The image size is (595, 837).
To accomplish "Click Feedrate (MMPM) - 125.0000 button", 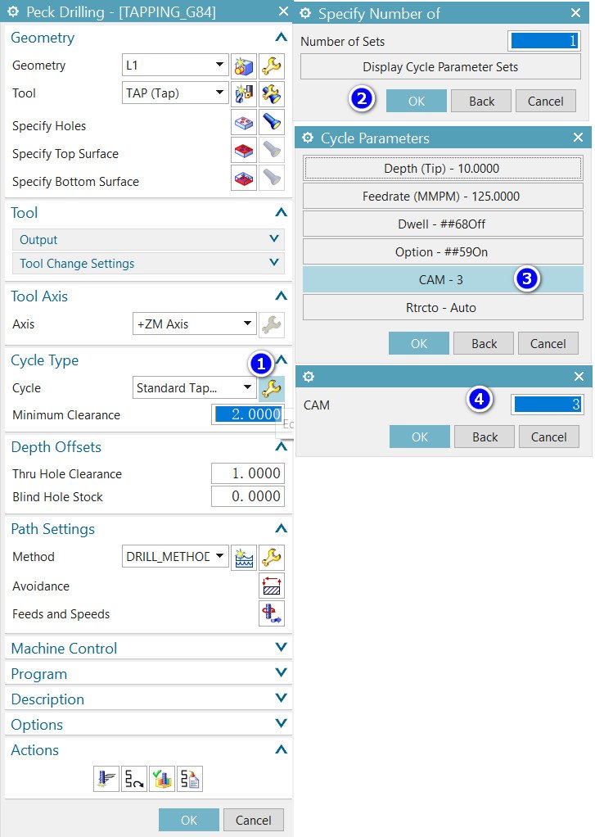I will (443, 196).
